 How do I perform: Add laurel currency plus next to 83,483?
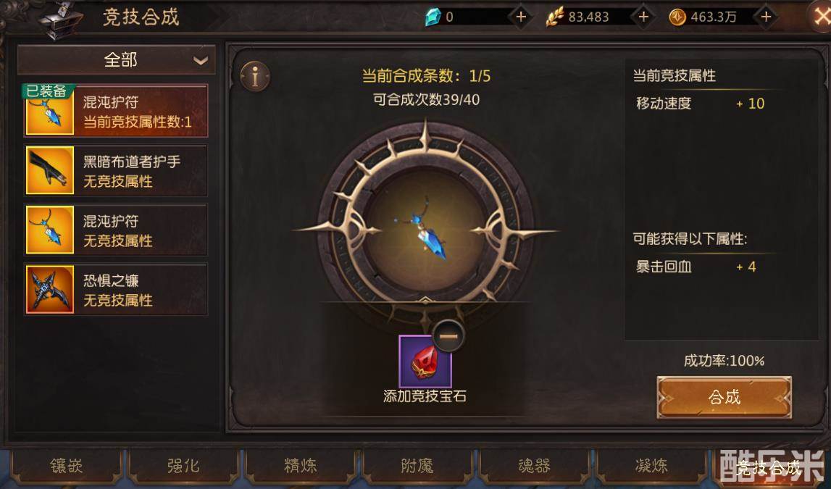click(x=643, y=17)
